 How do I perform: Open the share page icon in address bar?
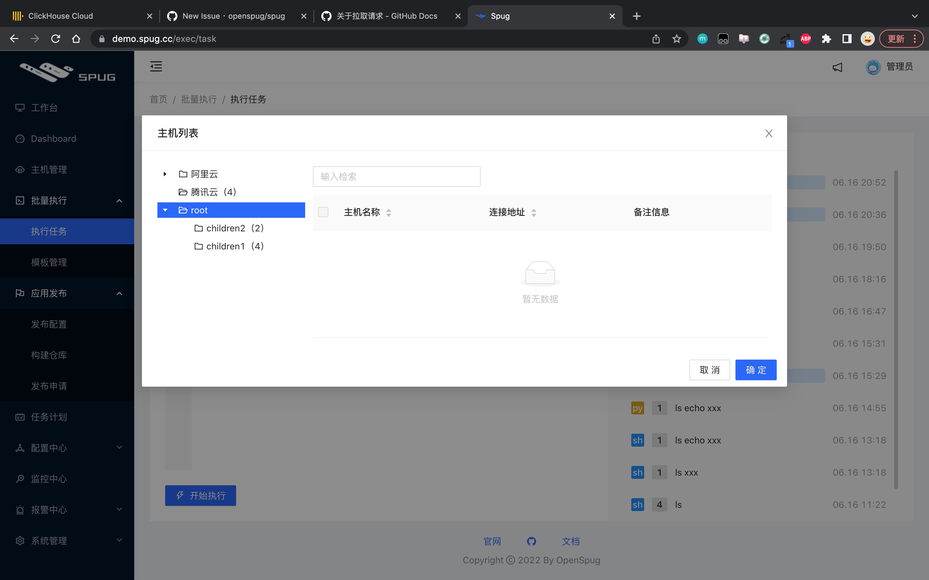pyautogui.click(x=656, y=39)
